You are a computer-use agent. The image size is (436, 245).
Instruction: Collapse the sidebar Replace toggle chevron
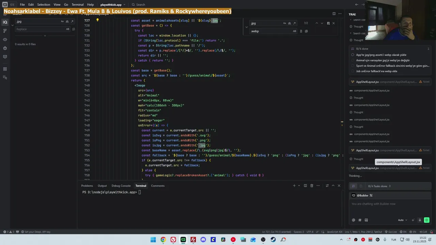pos(12,25)
